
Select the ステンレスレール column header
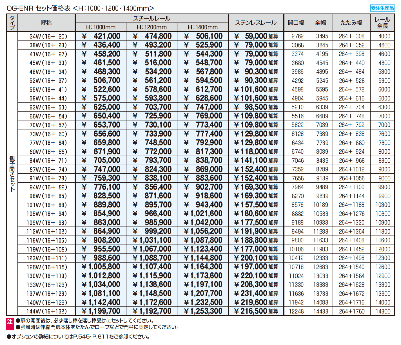(x=256, y=23)
